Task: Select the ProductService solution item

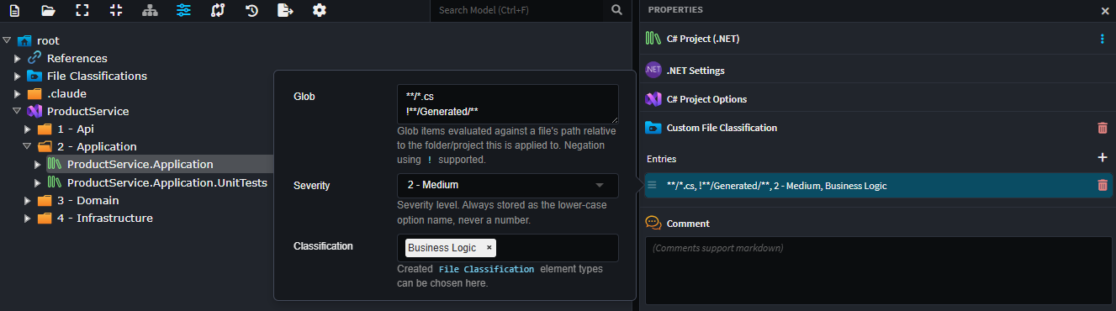Action: click(x=87, y=111)
